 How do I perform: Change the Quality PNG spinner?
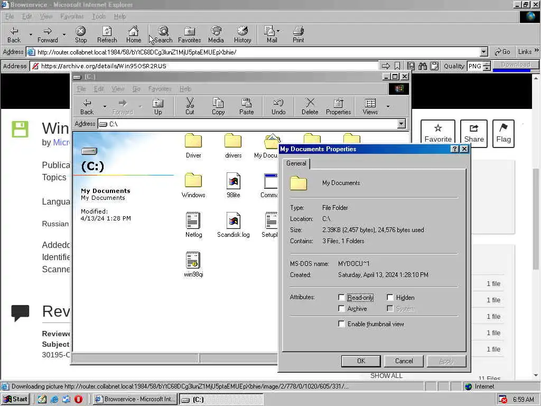click(487, 66)
